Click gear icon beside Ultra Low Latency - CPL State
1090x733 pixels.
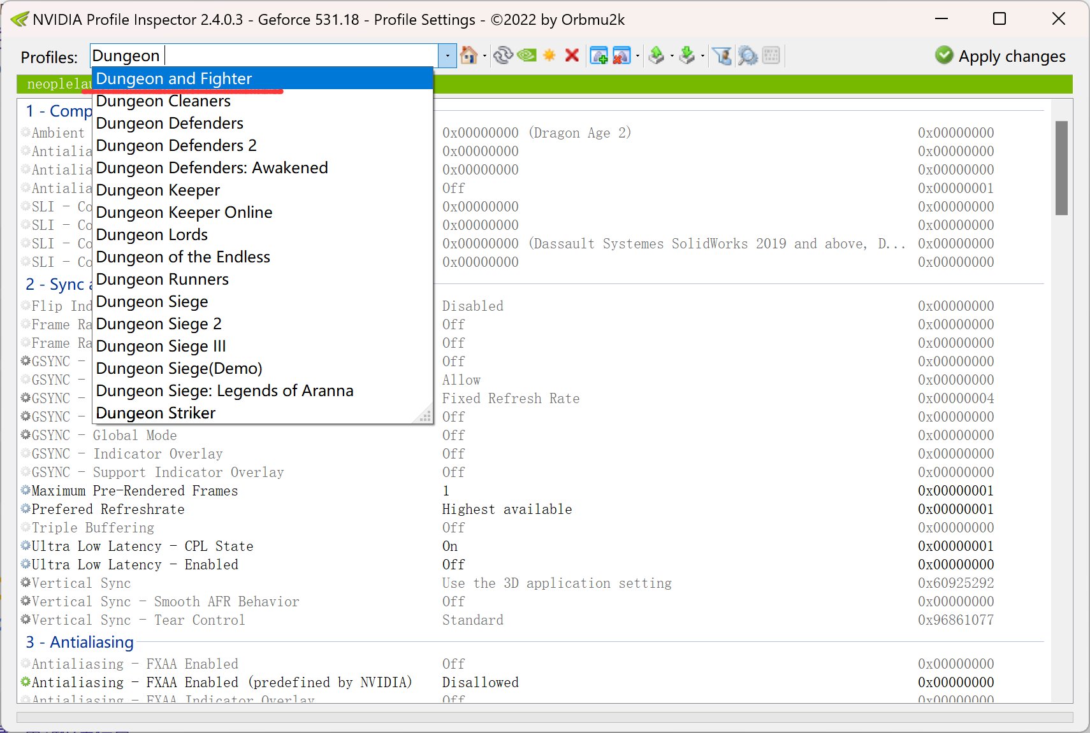tap(25, 546)
